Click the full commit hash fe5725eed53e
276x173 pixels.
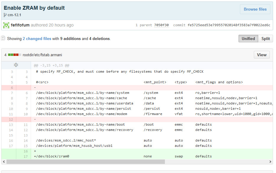(229, 25)
